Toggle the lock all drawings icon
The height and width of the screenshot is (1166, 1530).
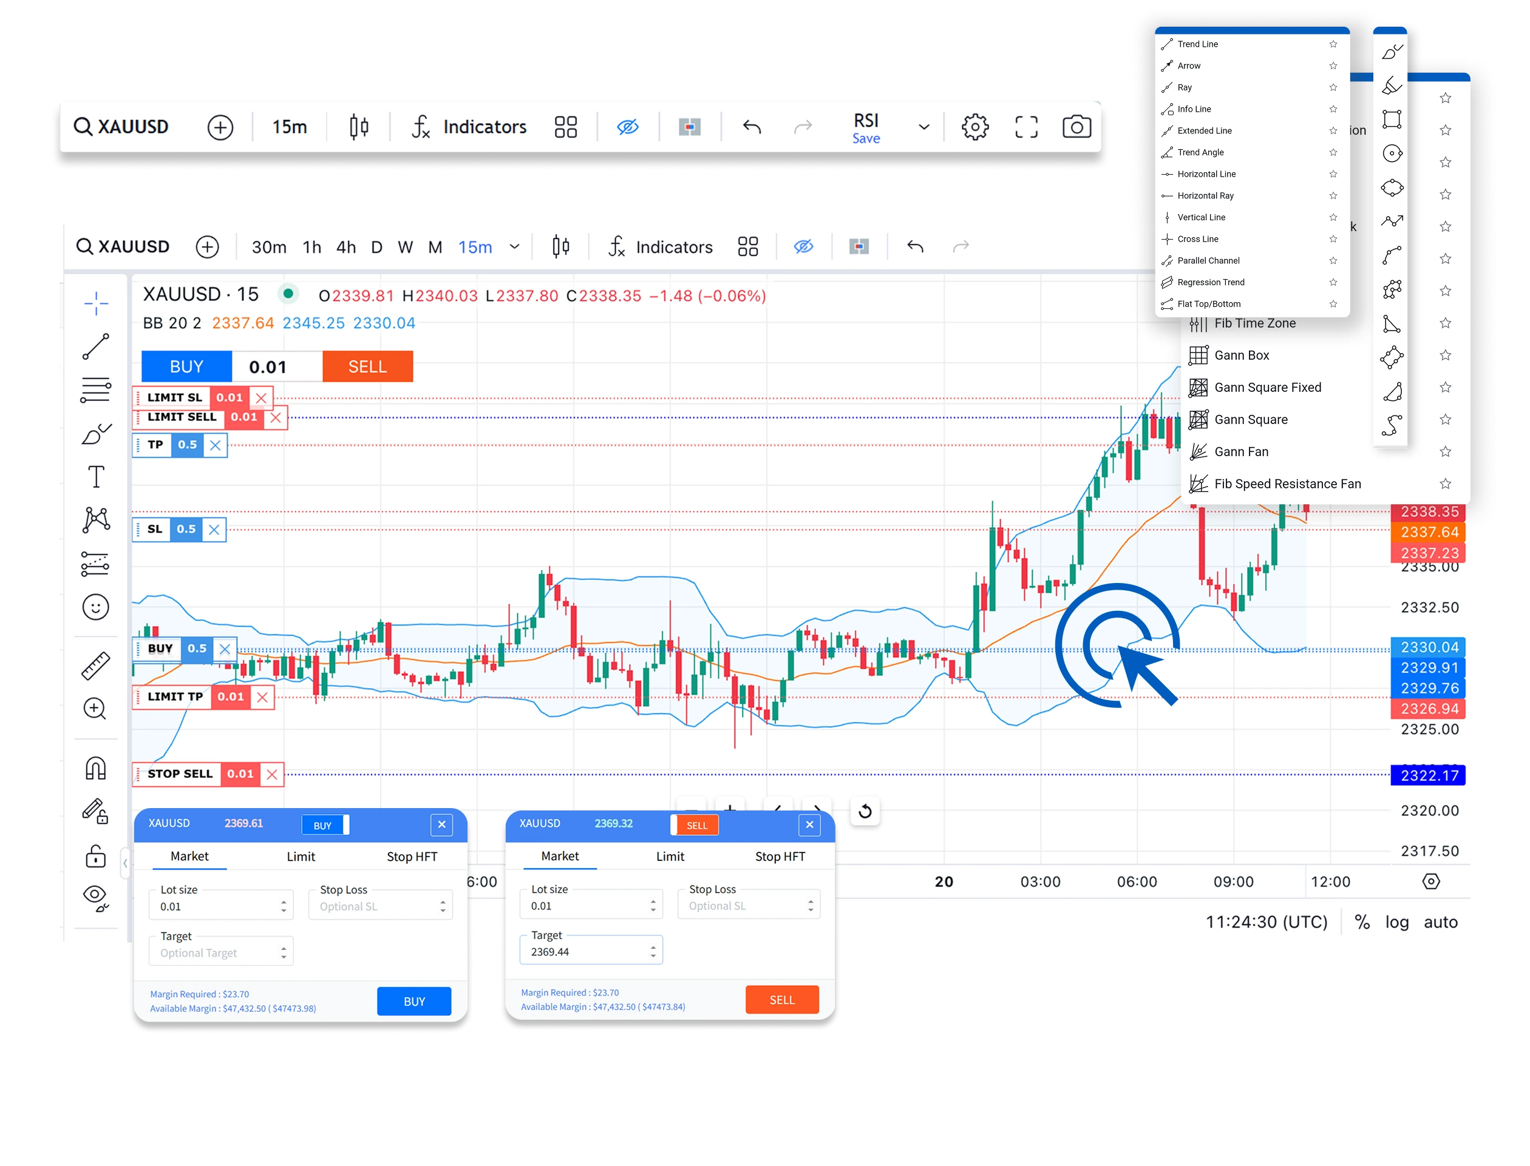(96, 856)
